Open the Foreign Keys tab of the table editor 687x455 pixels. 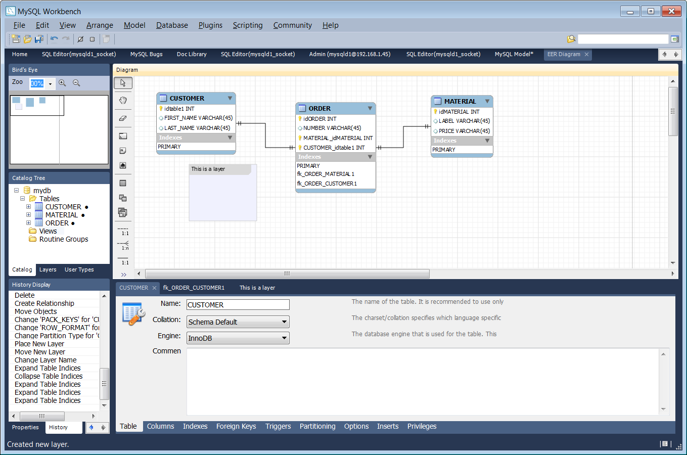pos(236,427)
